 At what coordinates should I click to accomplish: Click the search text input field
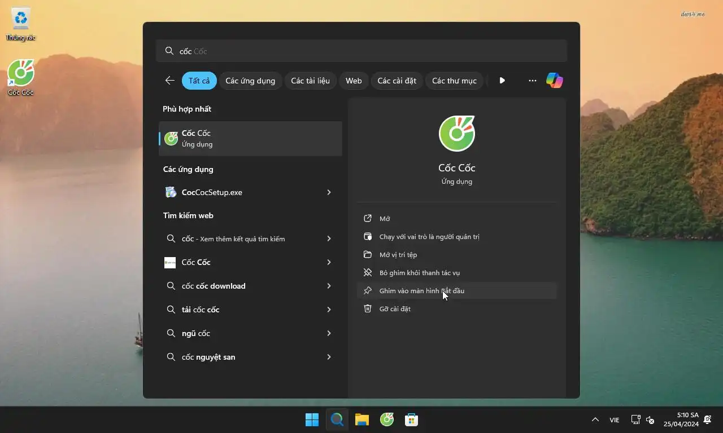(x=361, y=51)
